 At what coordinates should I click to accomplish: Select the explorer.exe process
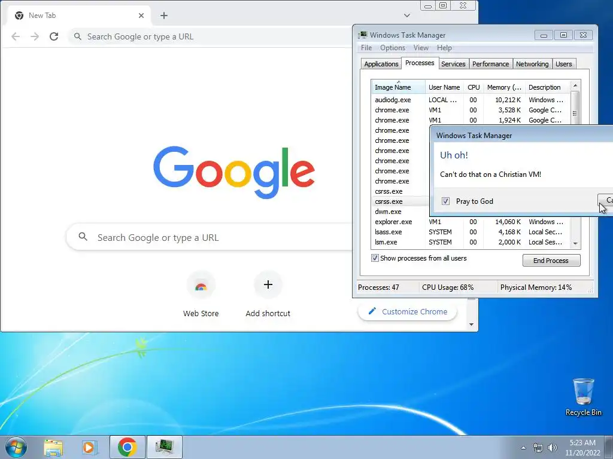click(471, 222)
